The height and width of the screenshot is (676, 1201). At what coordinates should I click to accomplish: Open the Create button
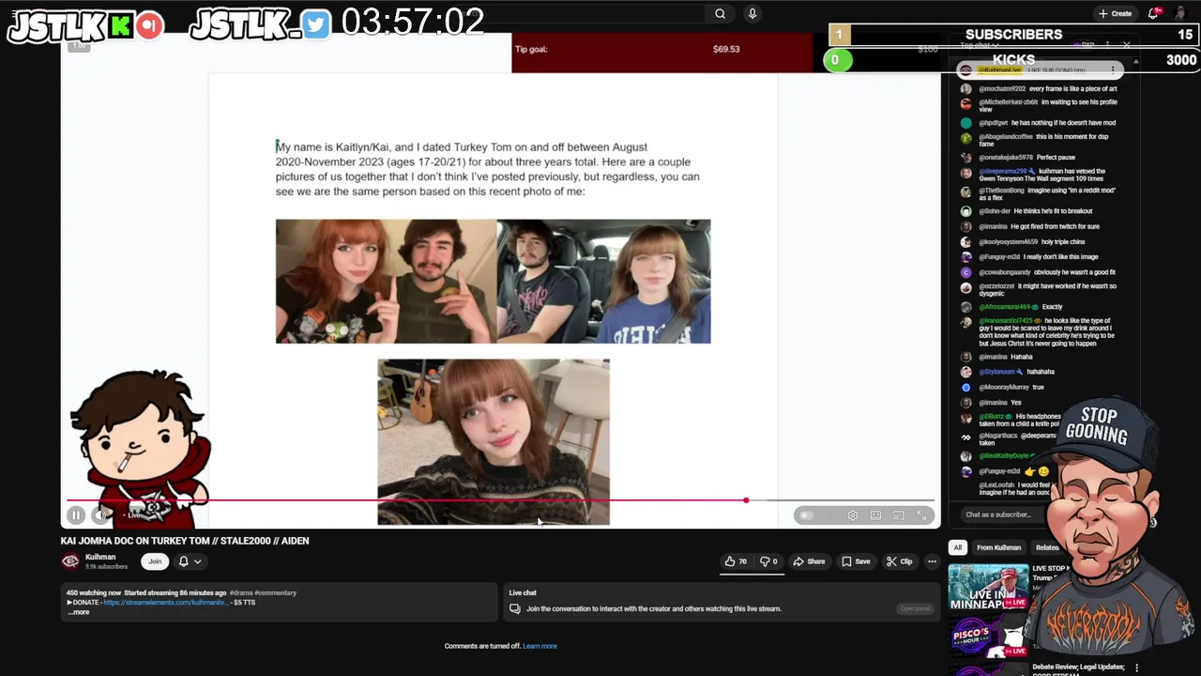click(1116, 13)
